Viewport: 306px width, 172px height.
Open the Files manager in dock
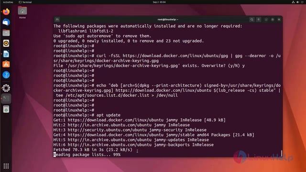[6, 33]
